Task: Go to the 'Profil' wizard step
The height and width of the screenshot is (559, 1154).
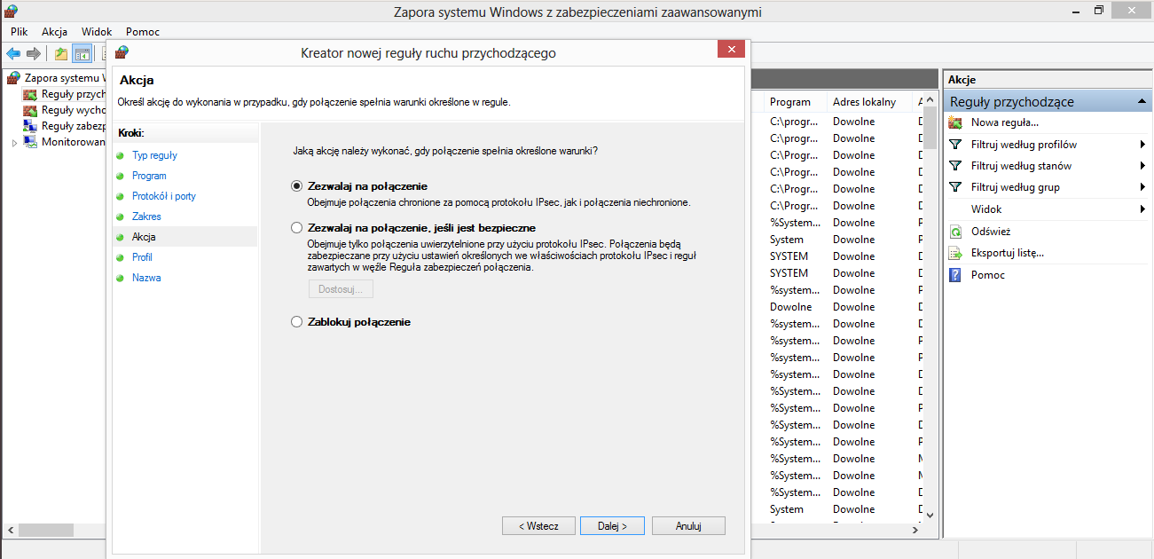Action: point(143,257)
